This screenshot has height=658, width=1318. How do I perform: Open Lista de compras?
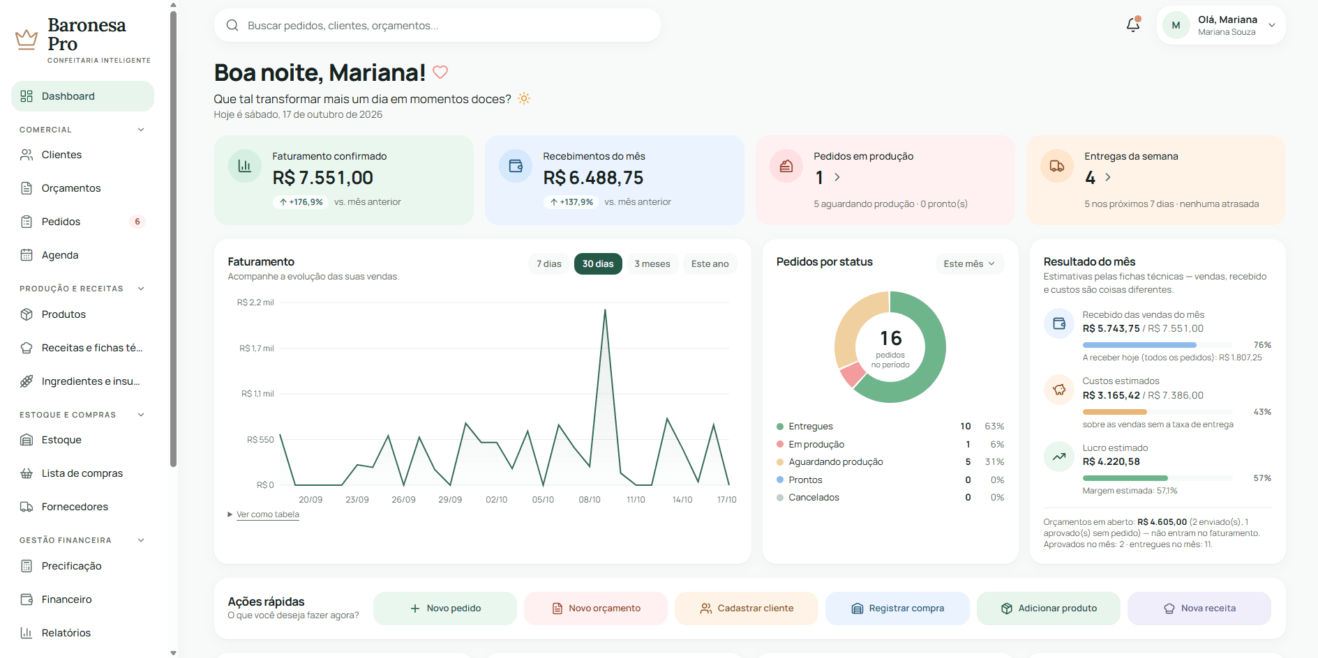tap(82, 473)
